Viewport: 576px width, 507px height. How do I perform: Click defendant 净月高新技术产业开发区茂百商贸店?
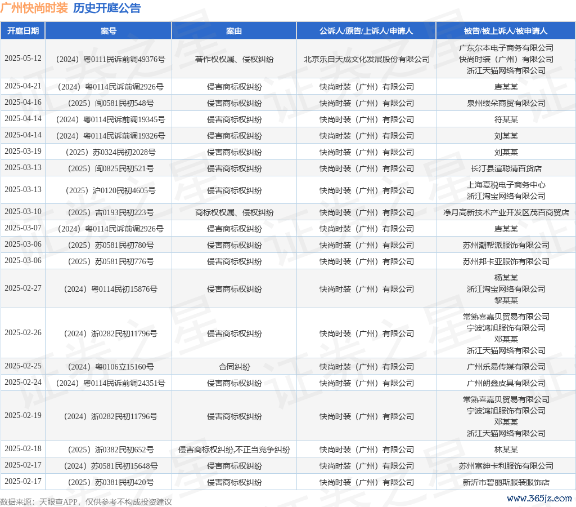pyautogui.click(x=506, y=212)
